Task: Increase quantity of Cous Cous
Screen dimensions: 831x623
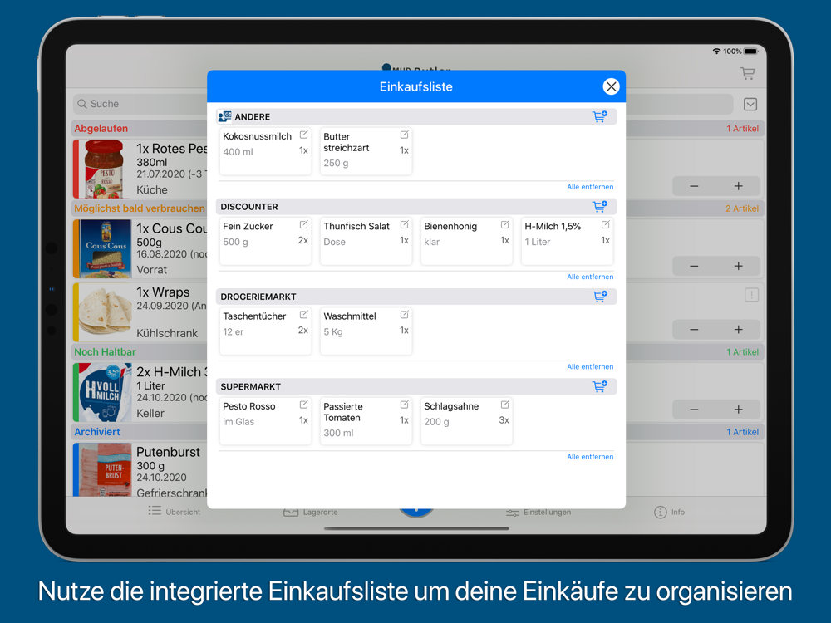Action: click(x=738, y=266)
